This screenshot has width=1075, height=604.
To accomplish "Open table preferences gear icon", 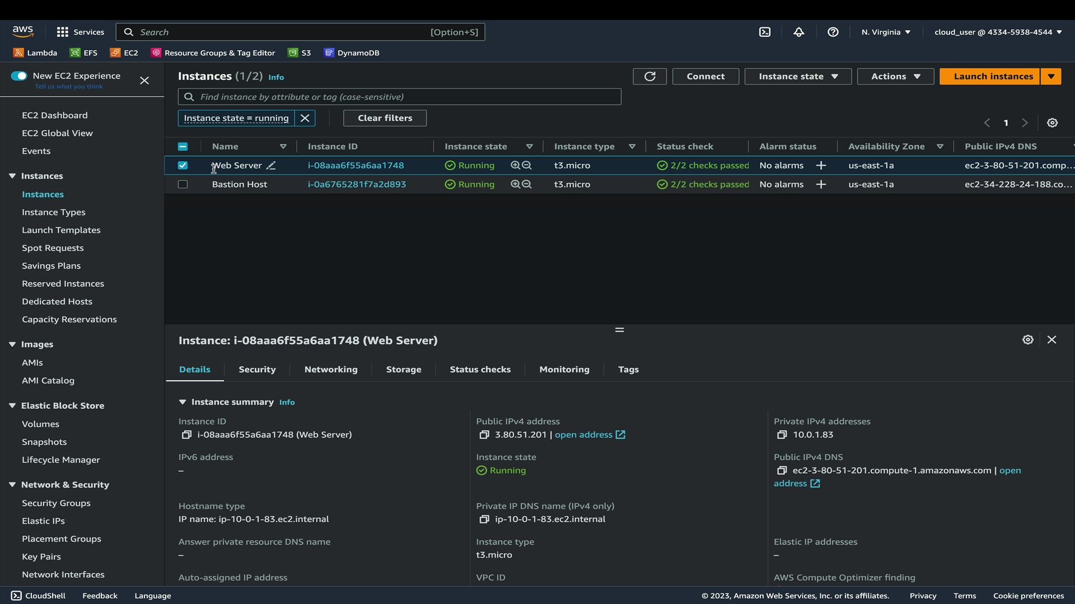I will coord(1053,123).
